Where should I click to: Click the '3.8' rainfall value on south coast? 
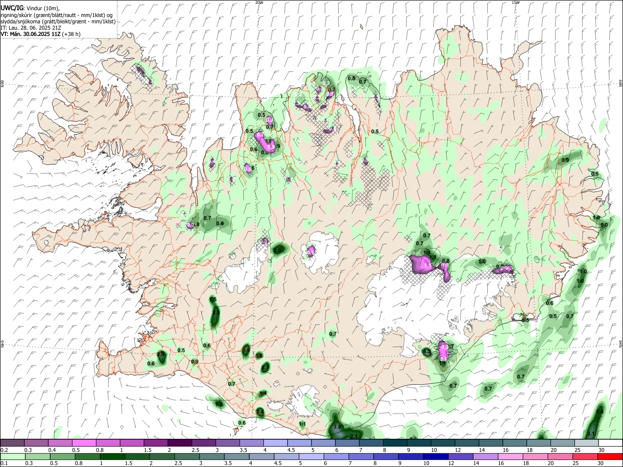[338, 427]
